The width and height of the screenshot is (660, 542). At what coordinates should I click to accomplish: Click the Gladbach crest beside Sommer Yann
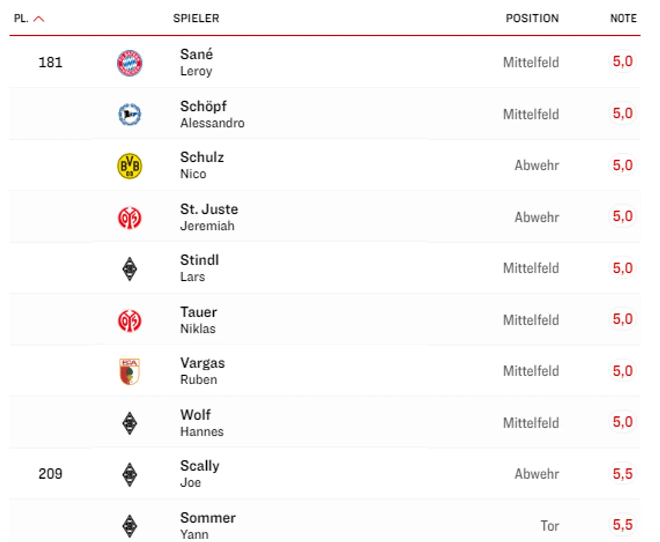(130, 526)
